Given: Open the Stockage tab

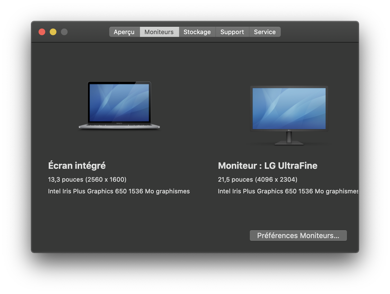Looking at the screenshot, I should (x=197, y=32).
